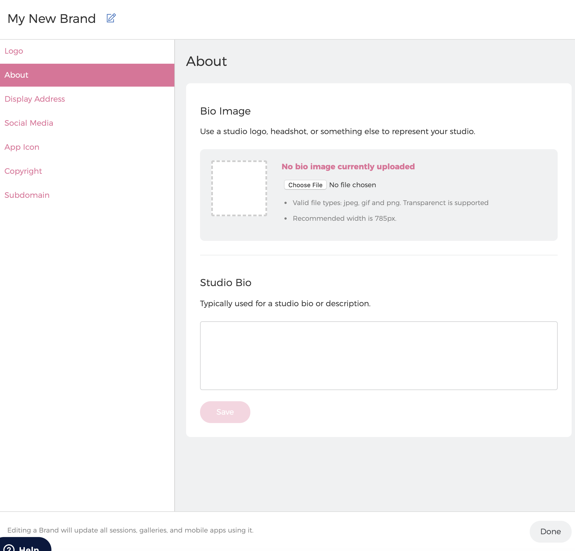
Task: Click the 'Studio Bio' heading
Action: point(225,282)
